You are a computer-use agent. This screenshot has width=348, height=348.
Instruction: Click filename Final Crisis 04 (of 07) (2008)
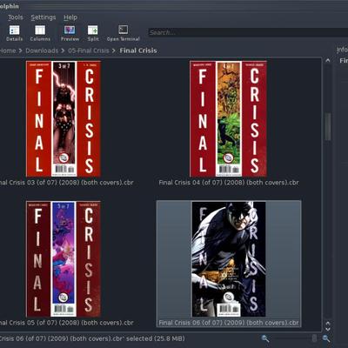pos(229,183)
